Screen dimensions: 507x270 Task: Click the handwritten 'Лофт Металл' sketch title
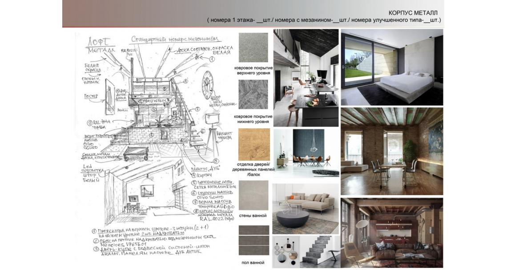(x=101, y=46)
